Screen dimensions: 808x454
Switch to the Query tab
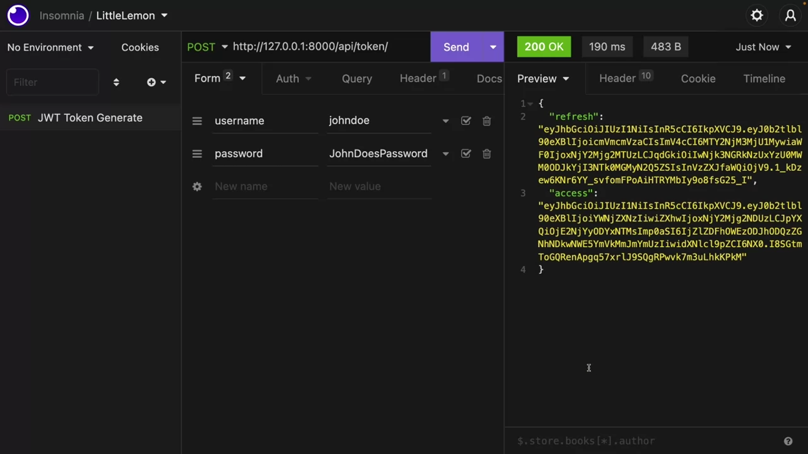click(x=357, y=79)
